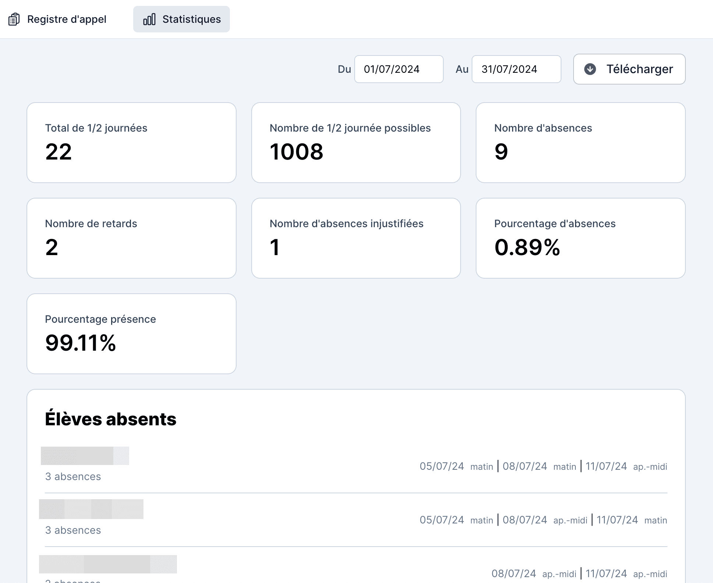Image resolution: width=713 pixels, height=583 pixels.
Task: Select the Nombre d'absences injustifiées label
Action: (346, 223)
